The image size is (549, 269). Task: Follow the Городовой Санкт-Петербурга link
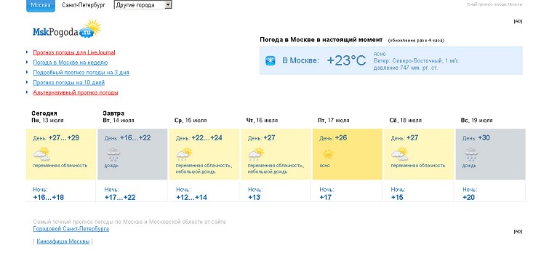71,229
